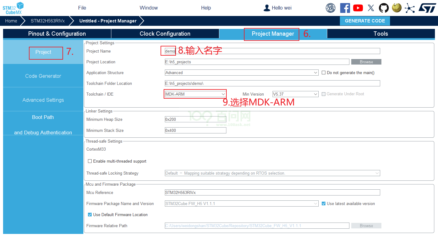The height and width of the screenshot is (237, 438).
Task: Click the CortexM33 label
Action: point(96,149)
